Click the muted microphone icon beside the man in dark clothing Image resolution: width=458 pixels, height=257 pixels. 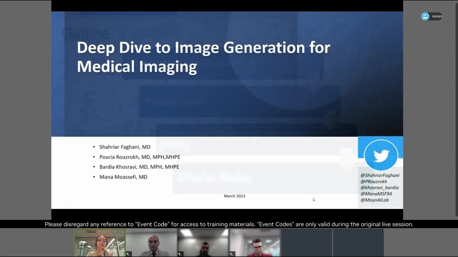pos(180,254)
